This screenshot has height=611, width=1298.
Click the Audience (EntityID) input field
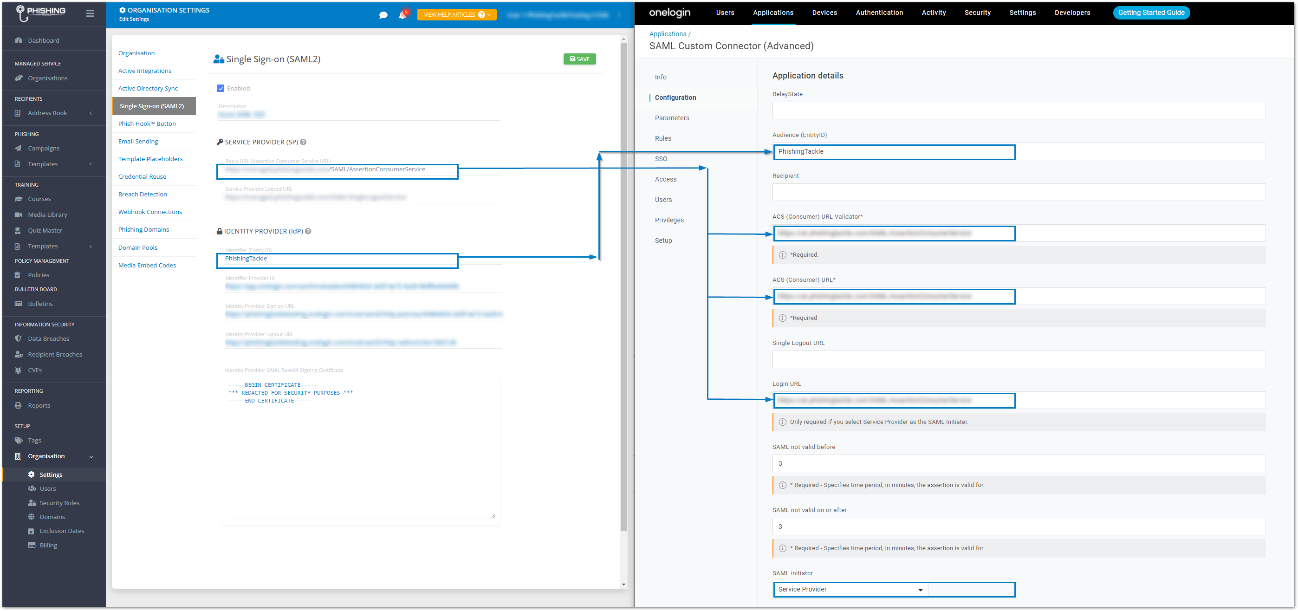[1019, 151]
